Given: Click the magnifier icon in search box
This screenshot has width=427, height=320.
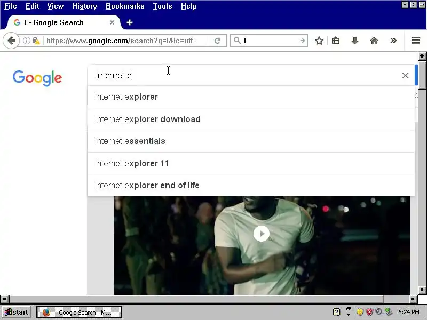Looking at the screenshot, I should click(x=237, y=41).
